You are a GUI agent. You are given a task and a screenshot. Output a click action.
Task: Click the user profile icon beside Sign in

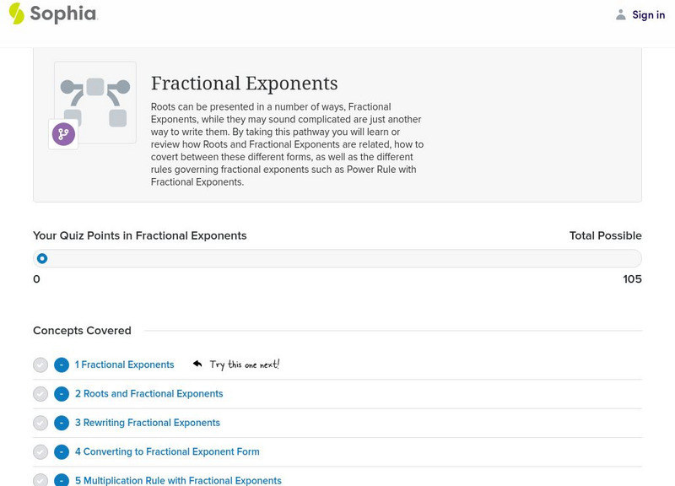(x=621, y=14)
